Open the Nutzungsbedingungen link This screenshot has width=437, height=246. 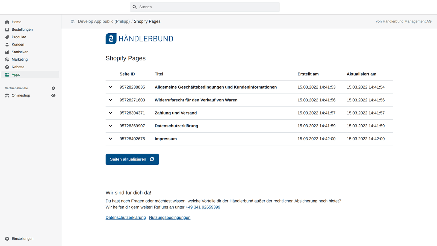point(170,217)
